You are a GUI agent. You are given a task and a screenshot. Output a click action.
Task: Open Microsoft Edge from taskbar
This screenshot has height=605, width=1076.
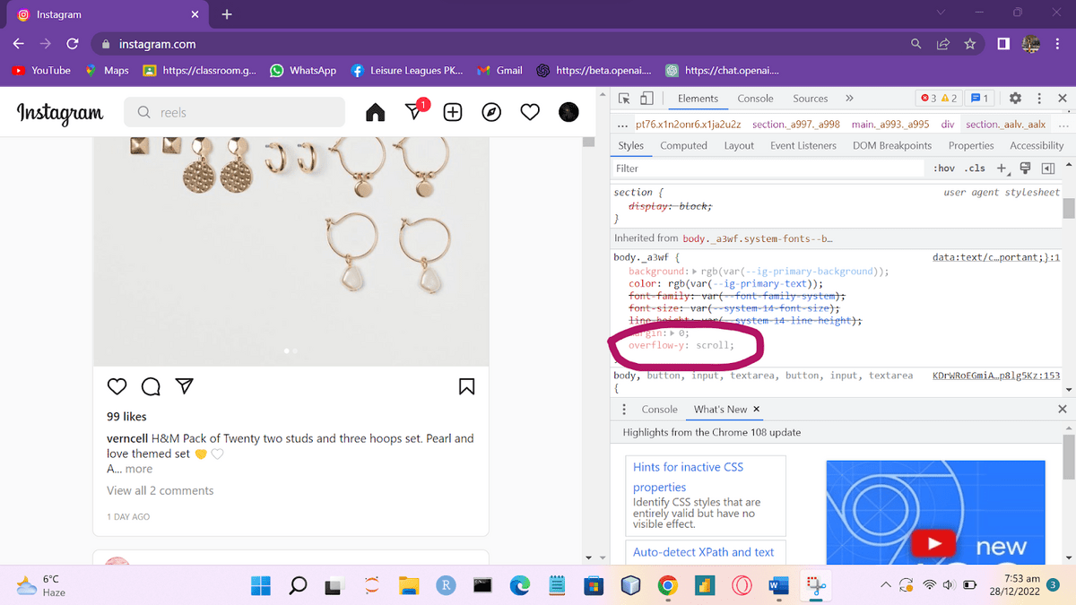click(x=519, y=585)
